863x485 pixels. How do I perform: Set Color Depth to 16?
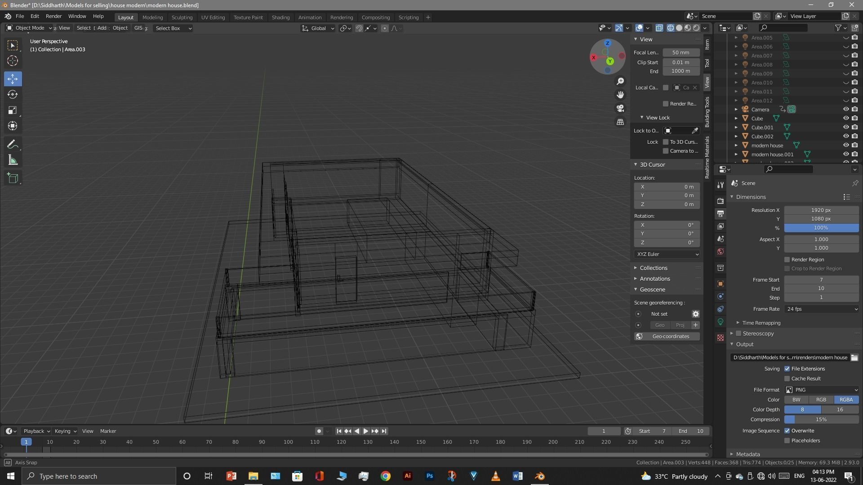click(840, 410)
